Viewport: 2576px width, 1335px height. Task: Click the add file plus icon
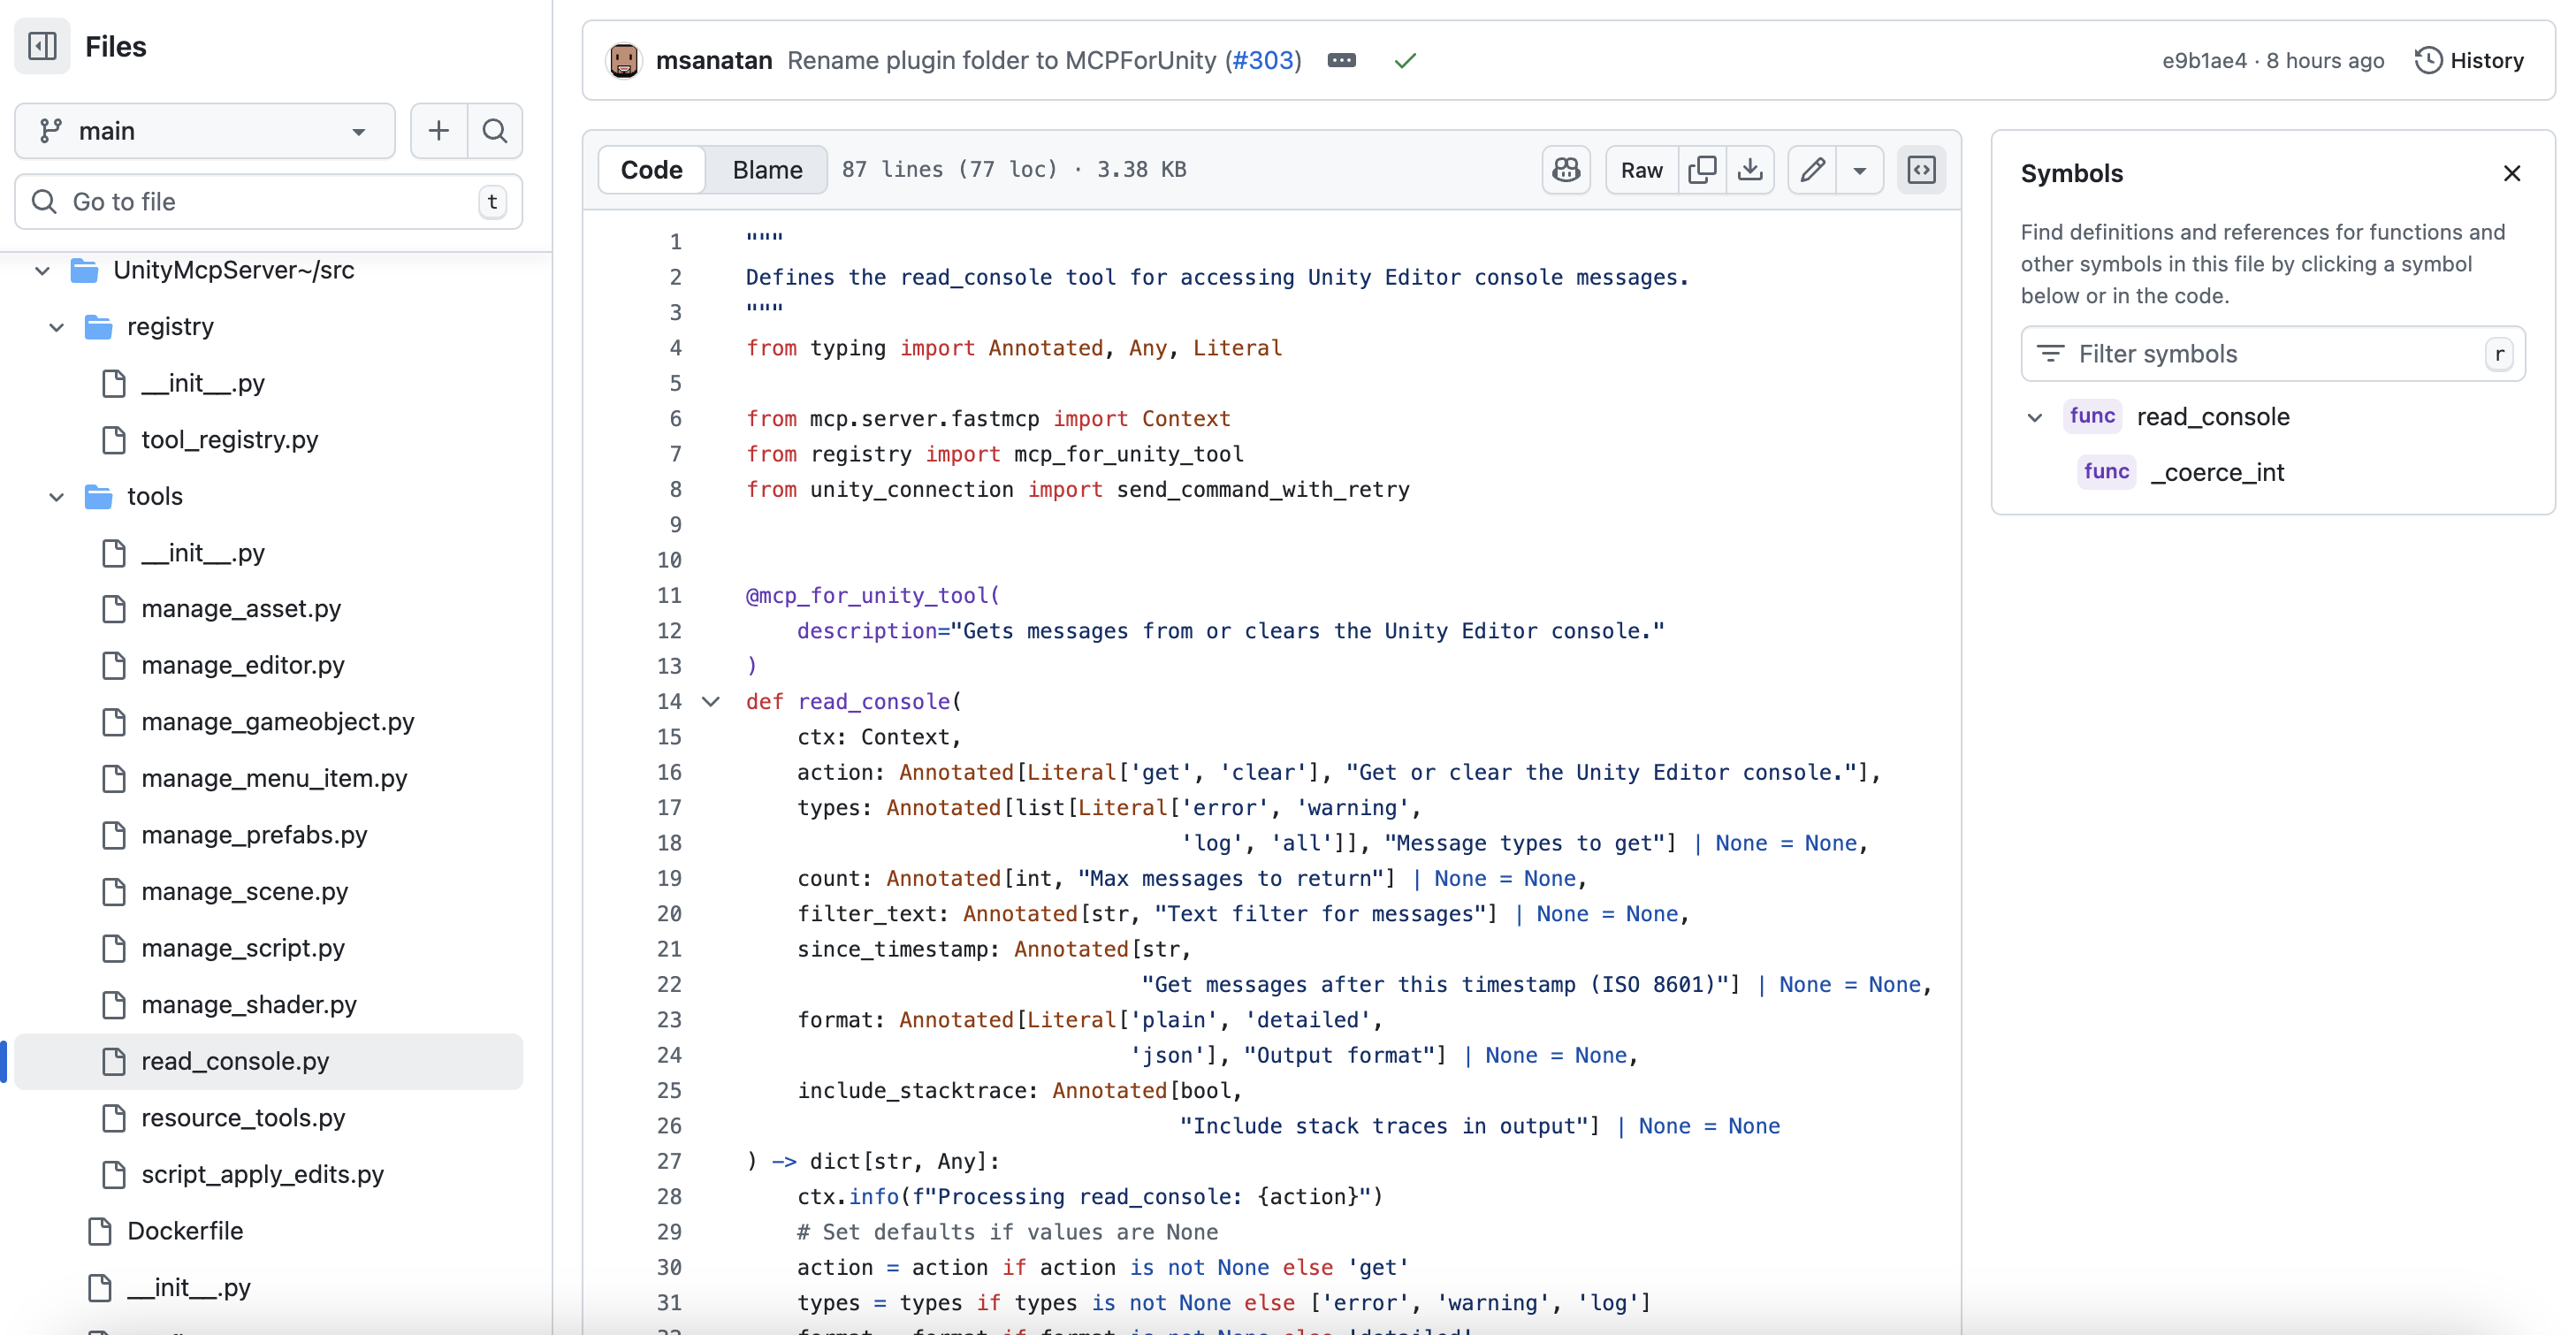tap(438, 131)
